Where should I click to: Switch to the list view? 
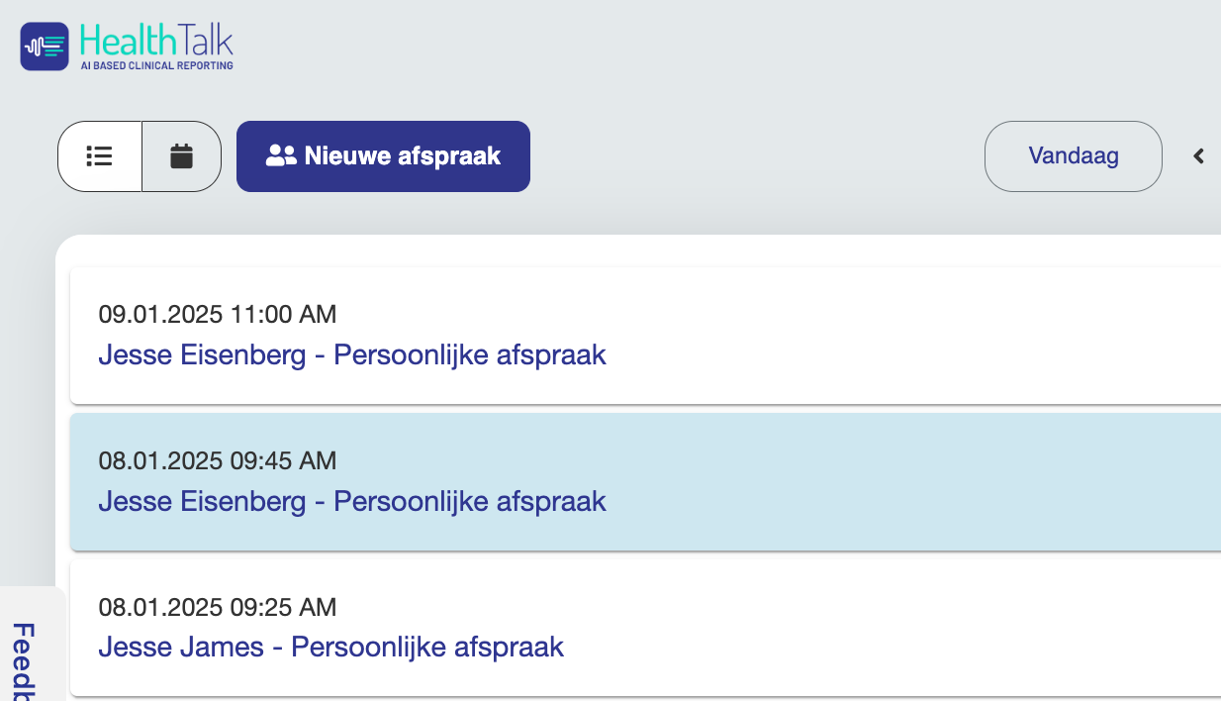100,156
